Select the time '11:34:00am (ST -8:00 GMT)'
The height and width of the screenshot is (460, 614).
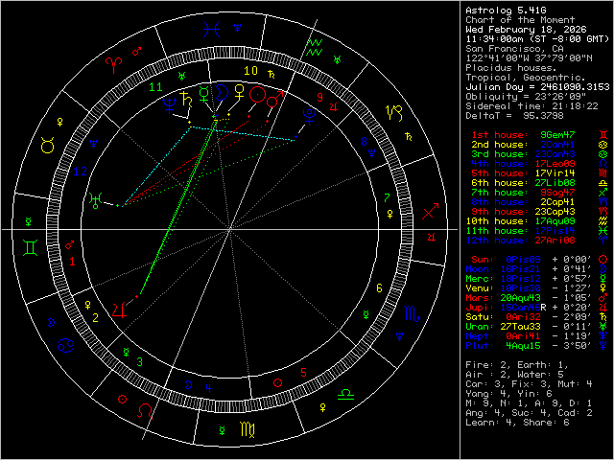pos(537,39)
